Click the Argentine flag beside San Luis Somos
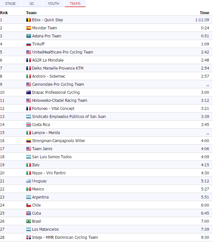Screen dimensions: 213x242 coord(29,157)
